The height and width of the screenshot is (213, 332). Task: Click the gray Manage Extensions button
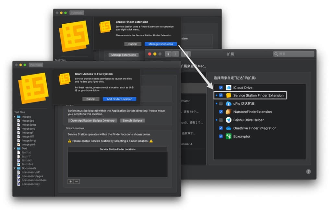coord(124,55)
